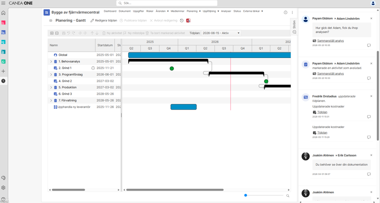Screen dimensions: 380x203
Task: Open the Tidplan version dropdown
Action: pyautogui.click(x=221, y=33)
